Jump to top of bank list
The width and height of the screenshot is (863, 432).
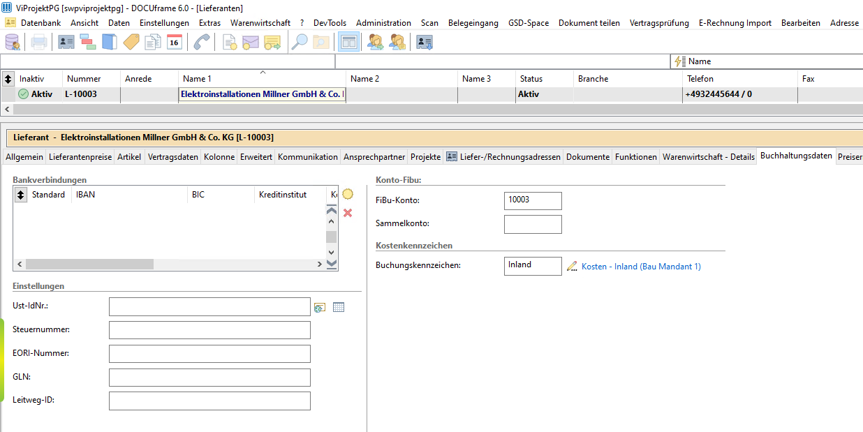332,209
